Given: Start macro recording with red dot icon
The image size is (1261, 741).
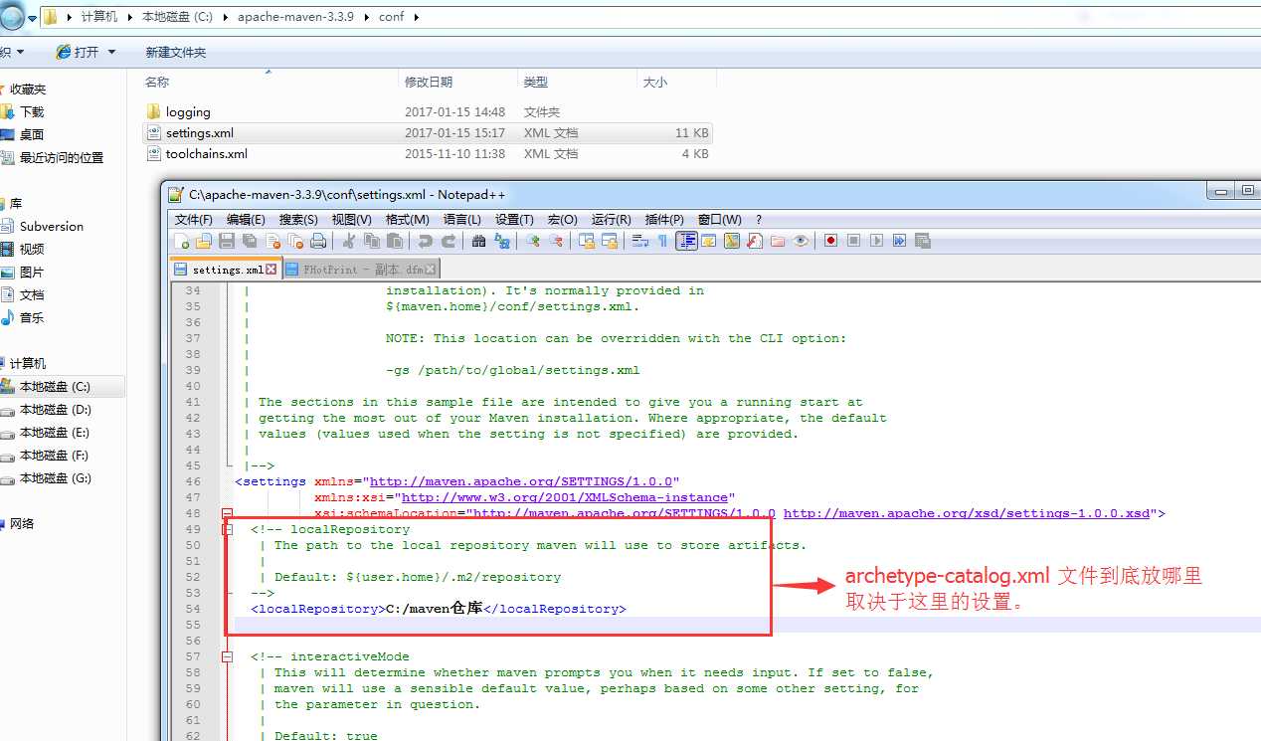Looking at the screenshot, I should [x=830, y=241].
